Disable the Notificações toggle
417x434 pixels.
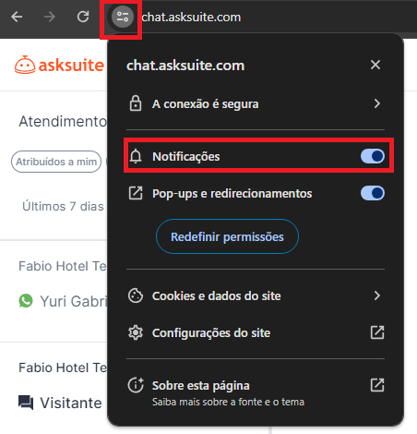click(x=373, y=156)
